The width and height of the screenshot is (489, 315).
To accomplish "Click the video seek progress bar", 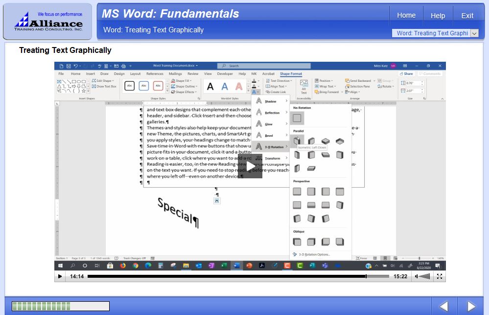I will (x=225, y=276).
